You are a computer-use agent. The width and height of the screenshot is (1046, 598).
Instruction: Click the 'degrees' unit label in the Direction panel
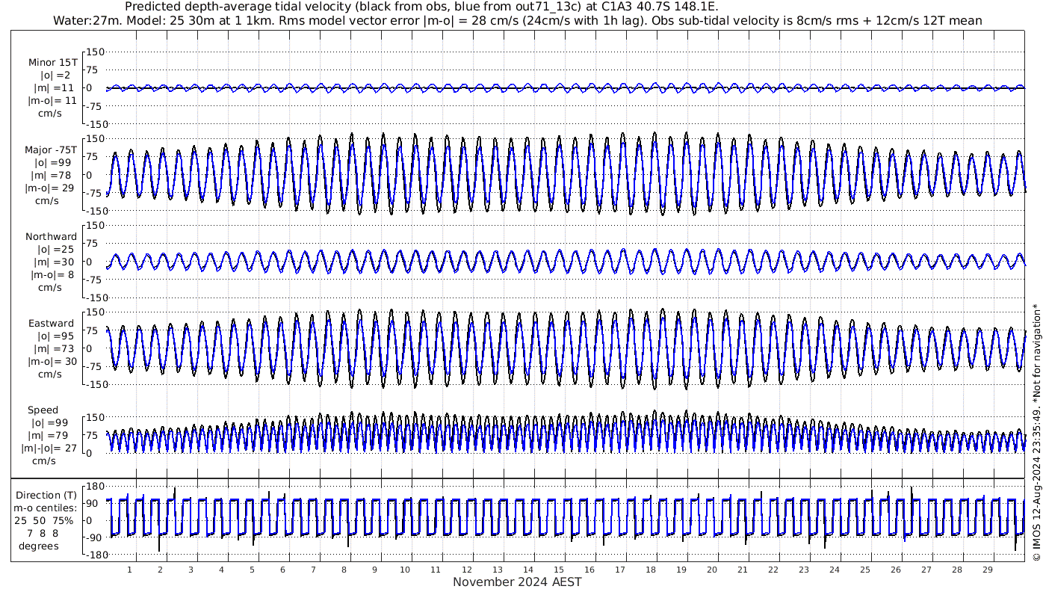40,546
